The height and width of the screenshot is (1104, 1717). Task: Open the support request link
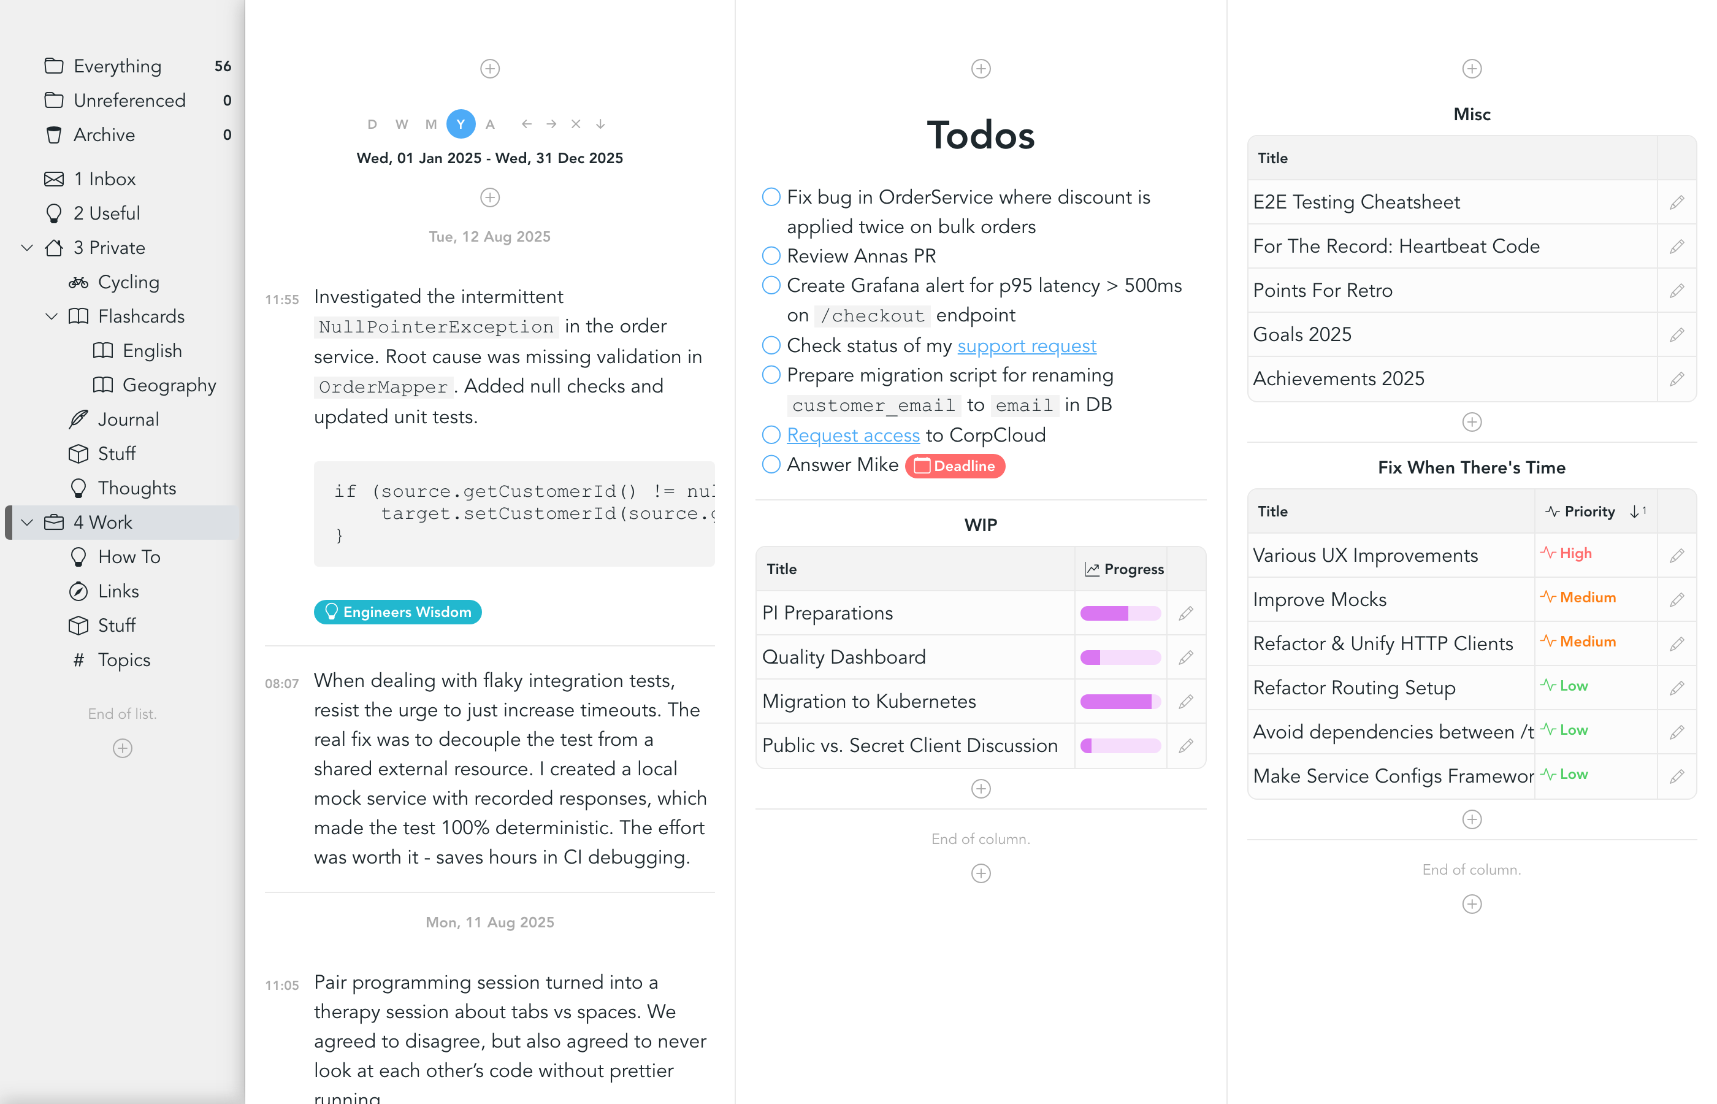click(1026, 345)
